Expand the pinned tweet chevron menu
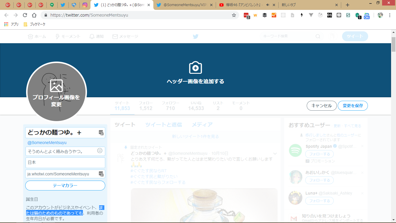The image size is (396, 223). tap(275, 153)
